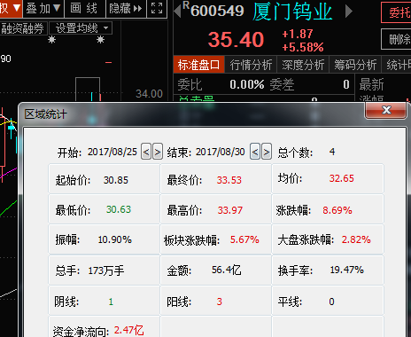Open the 叠加 dropdown
Screen dimensions: 411x337
click(43, 8)
